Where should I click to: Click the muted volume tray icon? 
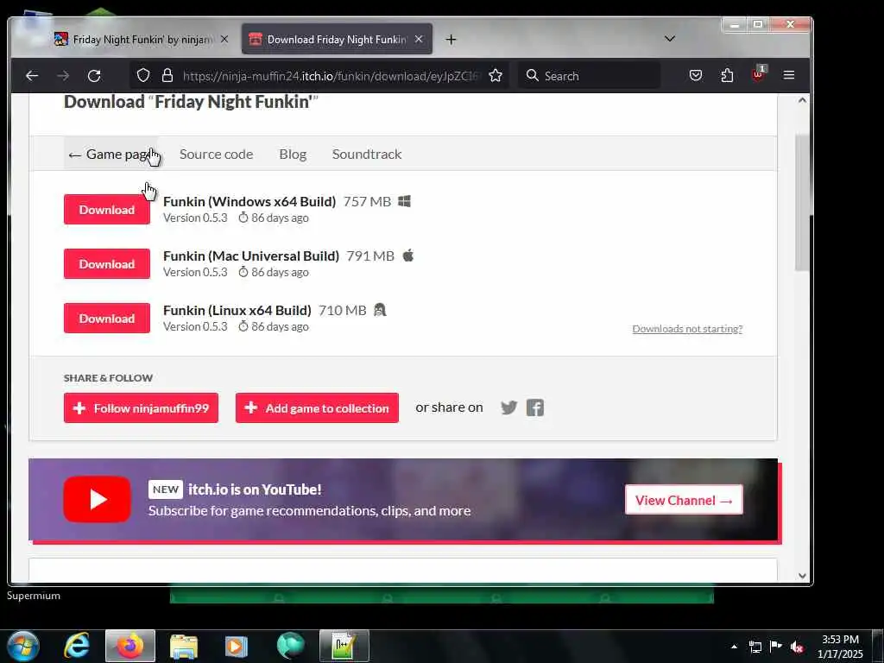(x=797, y=647)
